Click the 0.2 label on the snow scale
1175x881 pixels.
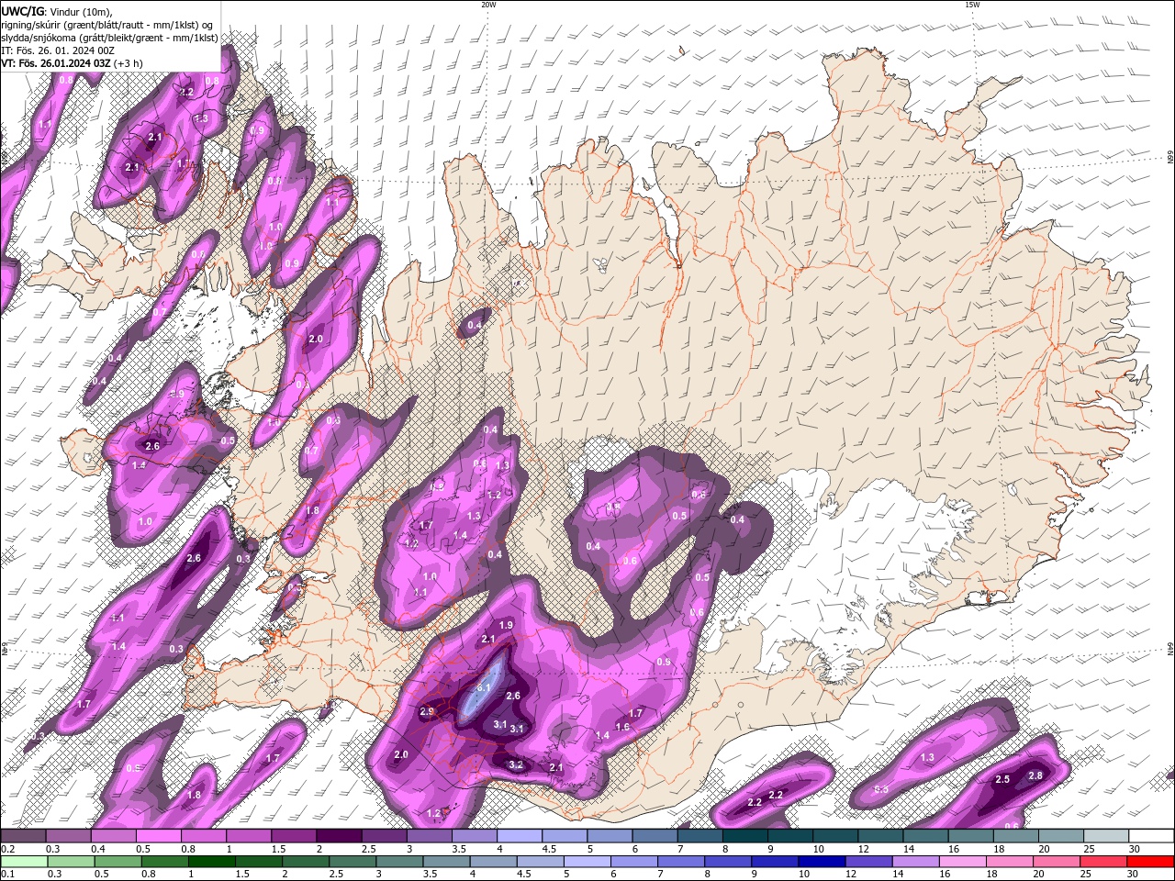(x=7, y=849)
